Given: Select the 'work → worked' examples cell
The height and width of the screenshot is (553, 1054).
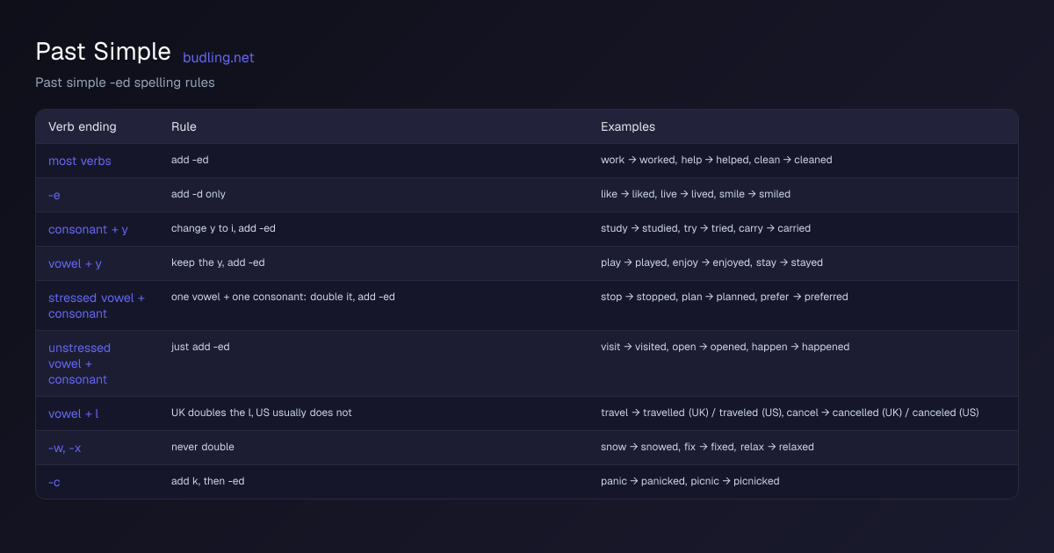Looking at the screenshot, I should 717,160.
